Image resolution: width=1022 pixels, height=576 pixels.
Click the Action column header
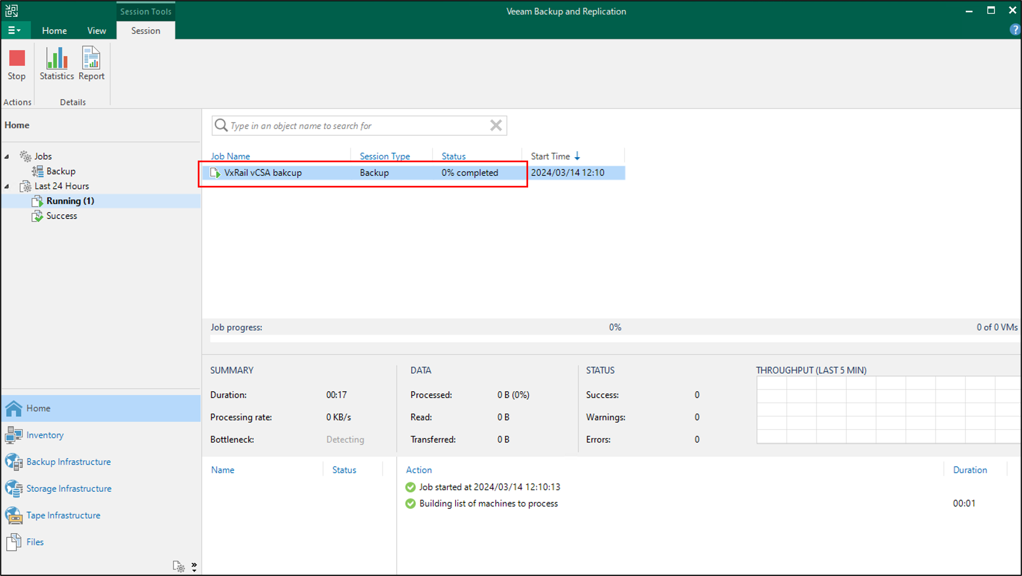tap(419, 470)
